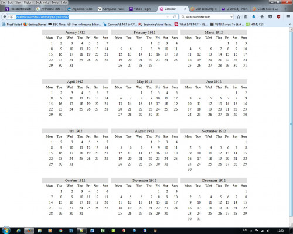Viewport: 293px width, 234px height.
Task: Switch to the PHP easter date tab
Action: click(x=49, y=9)
